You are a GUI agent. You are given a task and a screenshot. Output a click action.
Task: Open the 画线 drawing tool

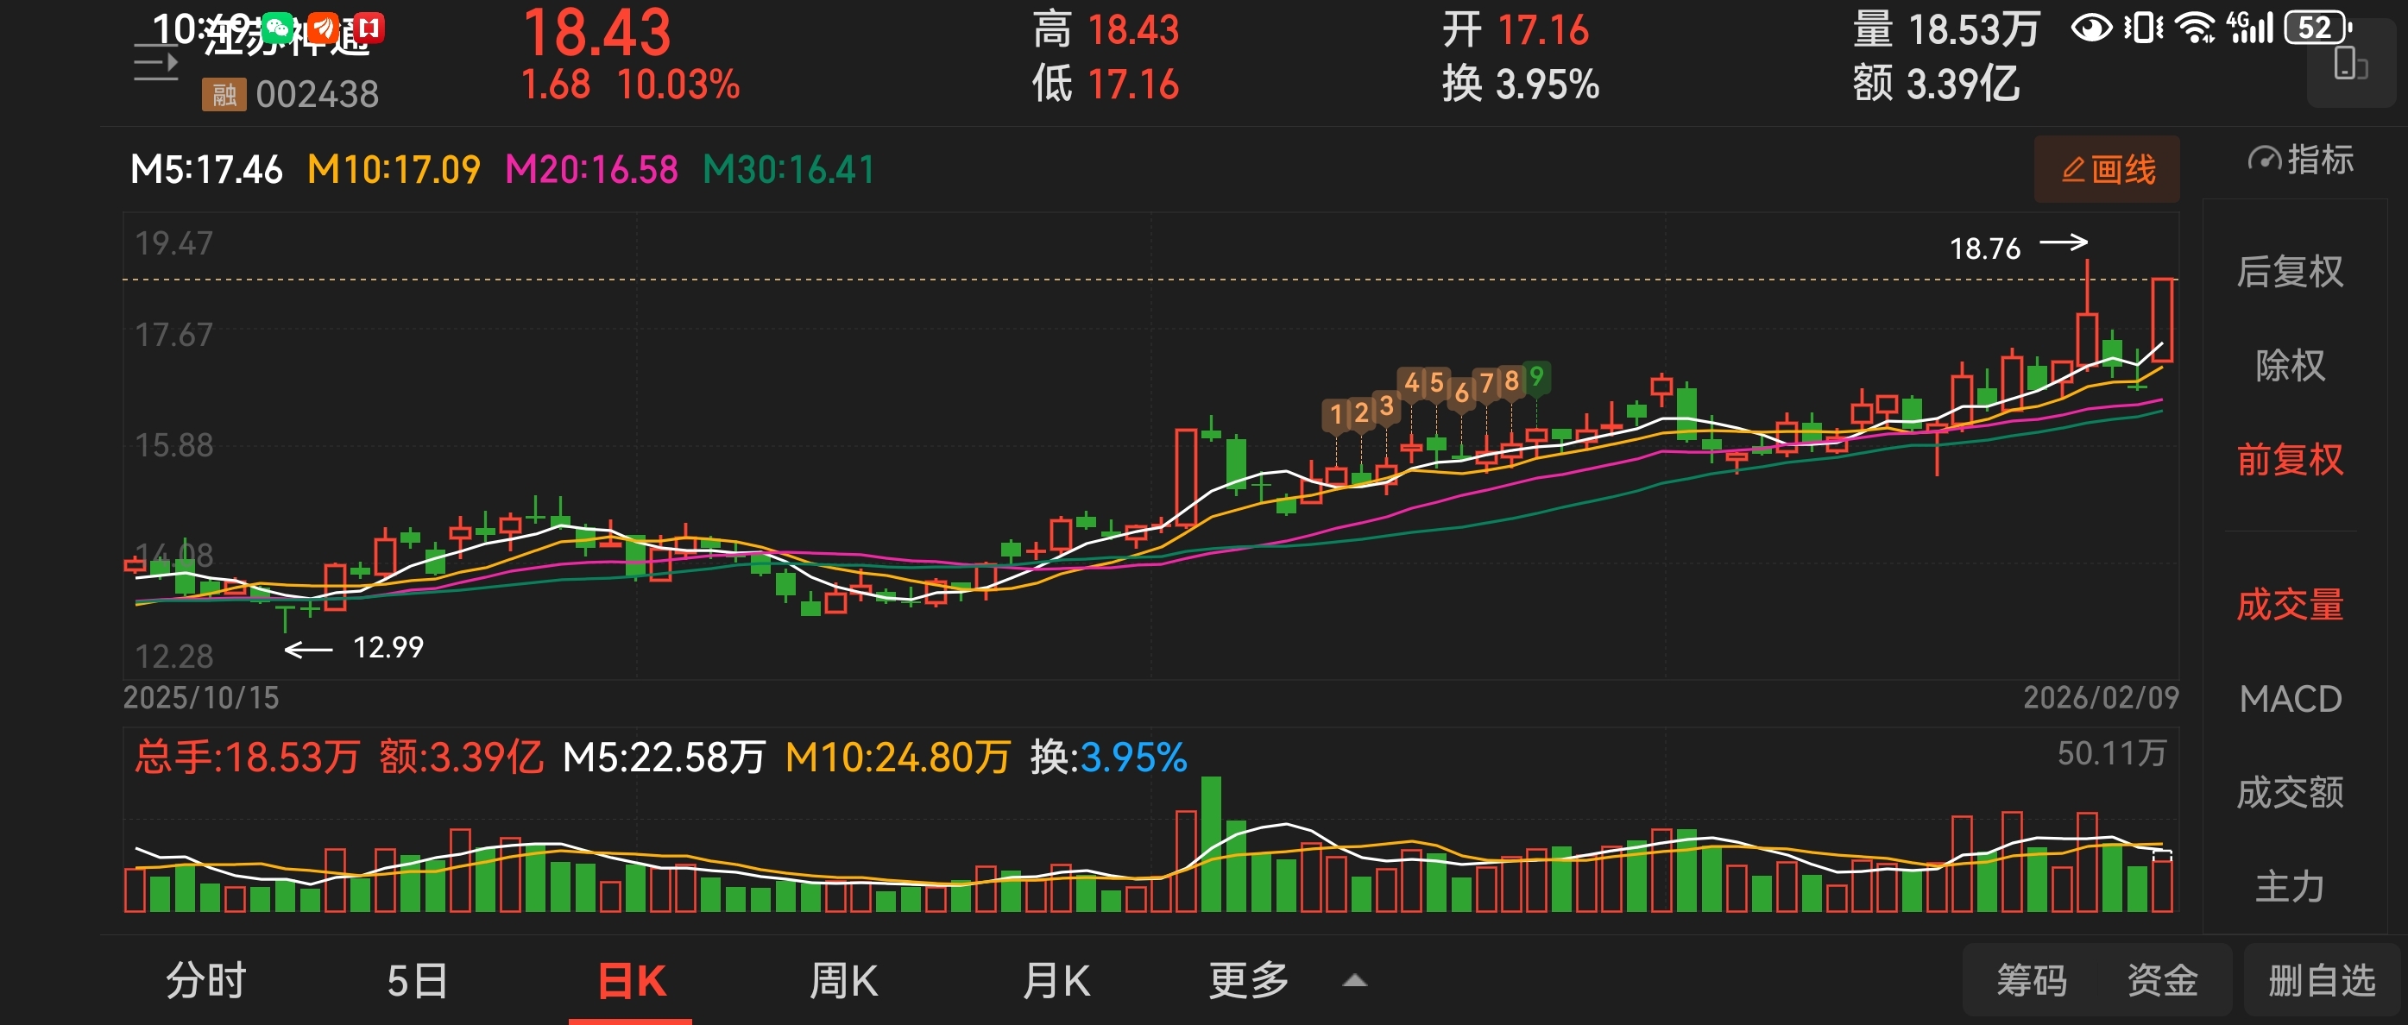pos(2107,170)
